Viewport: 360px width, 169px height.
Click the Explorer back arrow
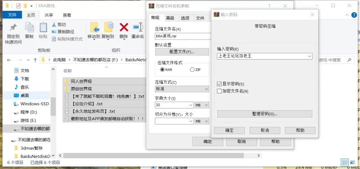coord(9,60)
